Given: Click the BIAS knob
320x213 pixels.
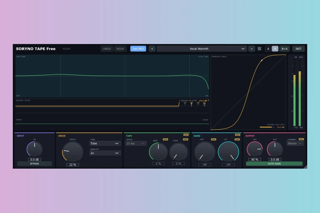Looking at the screenshot, I should [158, 152].
